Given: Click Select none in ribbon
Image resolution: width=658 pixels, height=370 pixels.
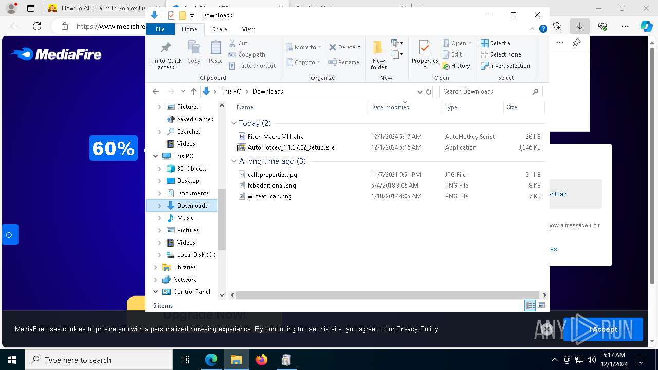Looking at the screenshot, I should (501, 54).
